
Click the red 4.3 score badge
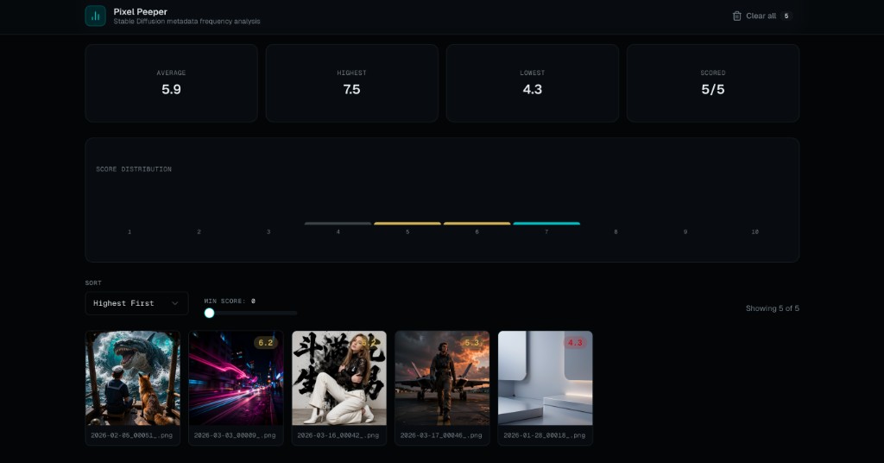pyautogui.click(x=575, y=343)
